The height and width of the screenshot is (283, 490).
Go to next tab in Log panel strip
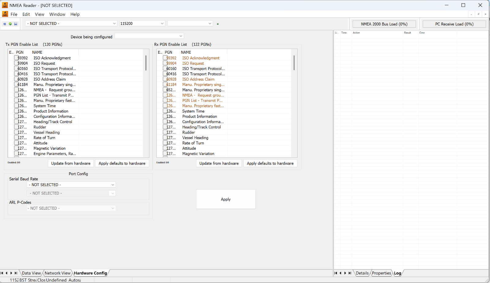click(x=345, y=273)
